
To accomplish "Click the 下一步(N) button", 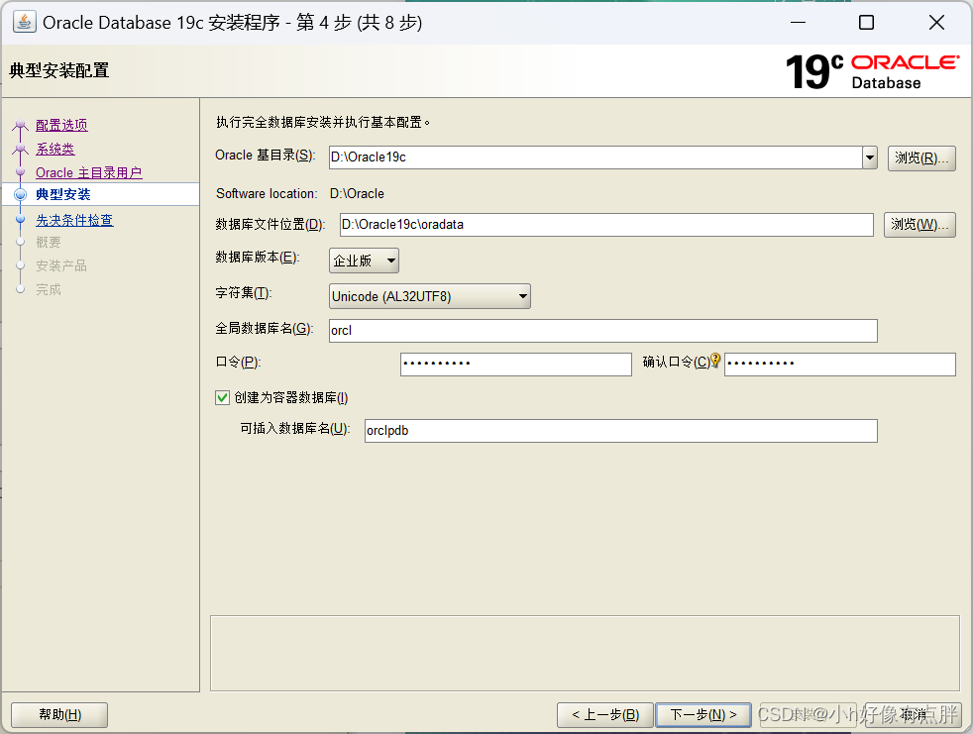I will [x=703, y=714].
